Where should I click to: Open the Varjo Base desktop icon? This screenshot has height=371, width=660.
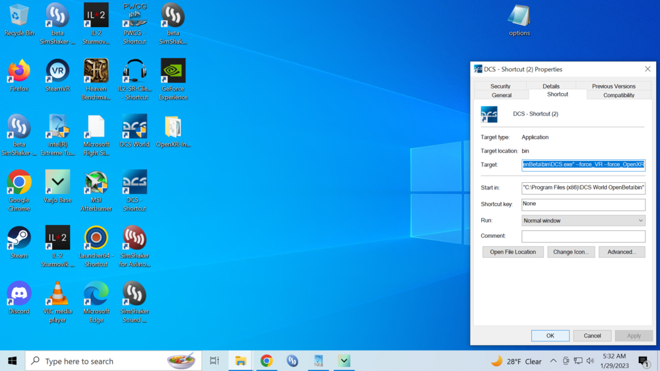(57, 183)
